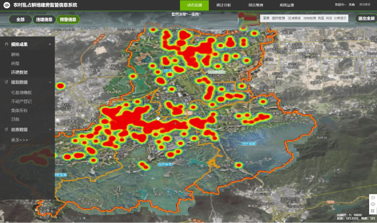Open the 综合管理 tab
This screenshot has height=223, width=377.
coord(256,5)
